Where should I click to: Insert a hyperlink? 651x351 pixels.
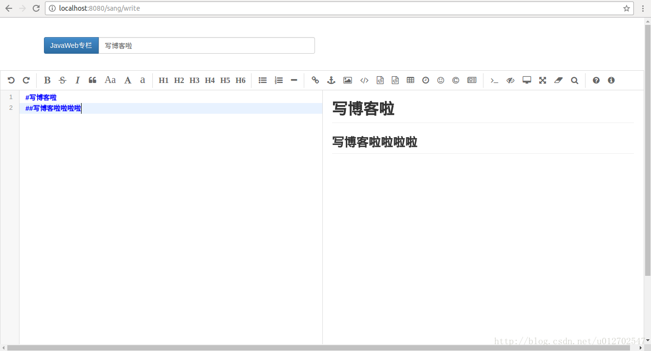(315, 80)
